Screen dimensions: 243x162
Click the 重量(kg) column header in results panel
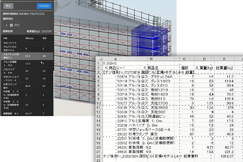pyautogui.click(x=30, y=38)
